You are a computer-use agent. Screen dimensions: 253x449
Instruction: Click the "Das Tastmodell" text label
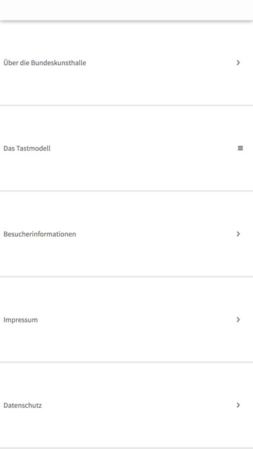[x=27, y=148]
